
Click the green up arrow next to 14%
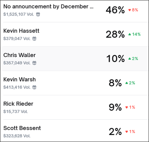tap(130, 34)
